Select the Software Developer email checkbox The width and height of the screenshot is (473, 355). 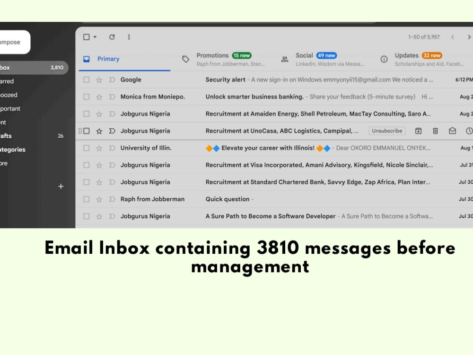click(x=86, y=216)
